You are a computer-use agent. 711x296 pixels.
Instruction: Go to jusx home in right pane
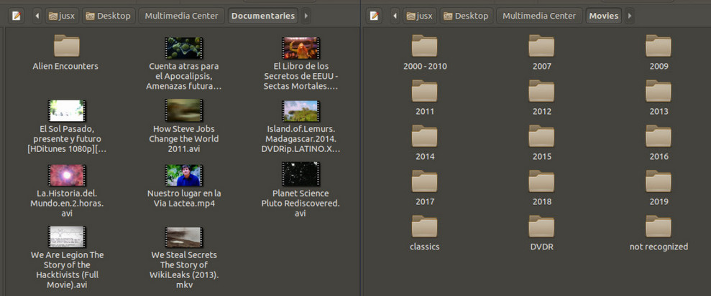pyautogui.click(x=419, y=16)
